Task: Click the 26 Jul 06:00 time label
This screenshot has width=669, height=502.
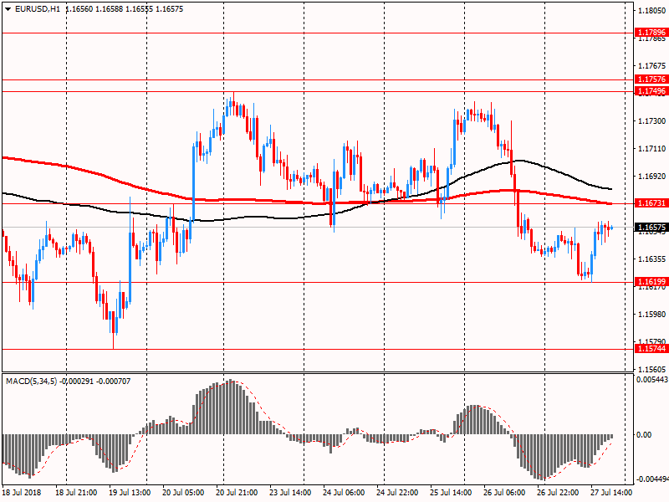Action: click(504, 493)
